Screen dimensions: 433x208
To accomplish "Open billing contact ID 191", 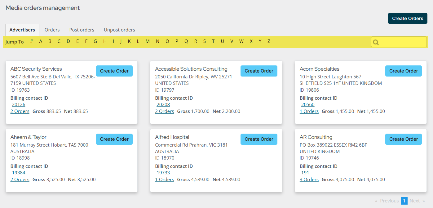I will [x=305, y=173].
